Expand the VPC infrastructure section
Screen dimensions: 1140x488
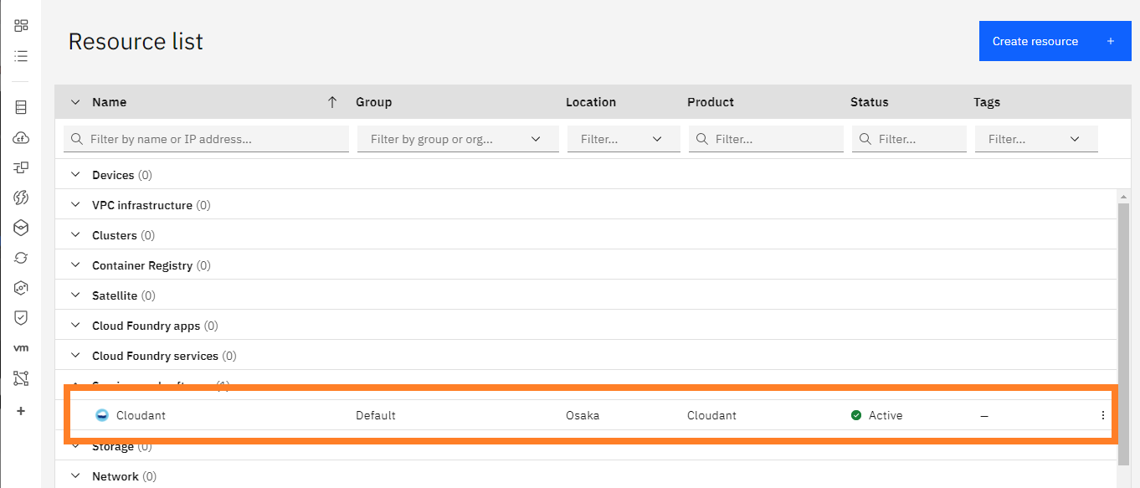[x=76, y=205]
